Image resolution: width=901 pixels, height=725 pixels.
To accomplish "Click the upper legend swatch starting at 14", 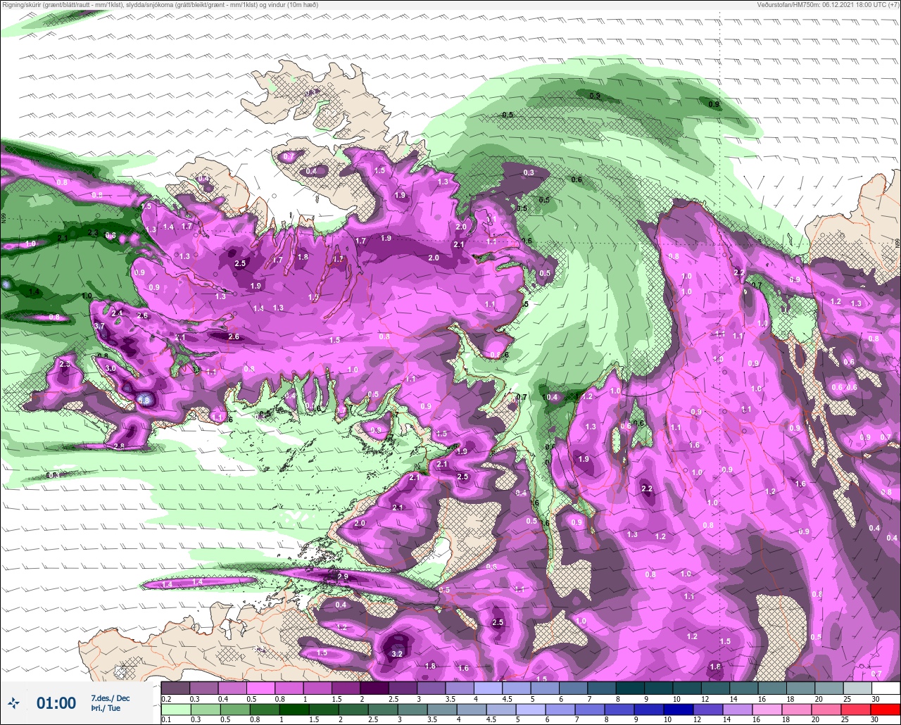I will 744,688.
